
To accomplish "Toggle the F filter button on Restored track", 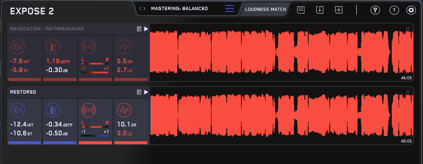I will point(139,92).
